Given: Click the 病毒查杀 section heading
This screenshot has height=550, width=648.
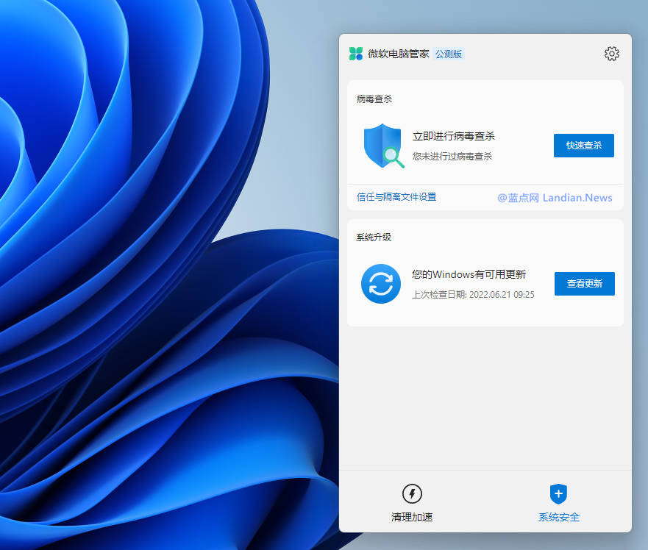Looking at the screenshot, I should click(x=374, y=99).
